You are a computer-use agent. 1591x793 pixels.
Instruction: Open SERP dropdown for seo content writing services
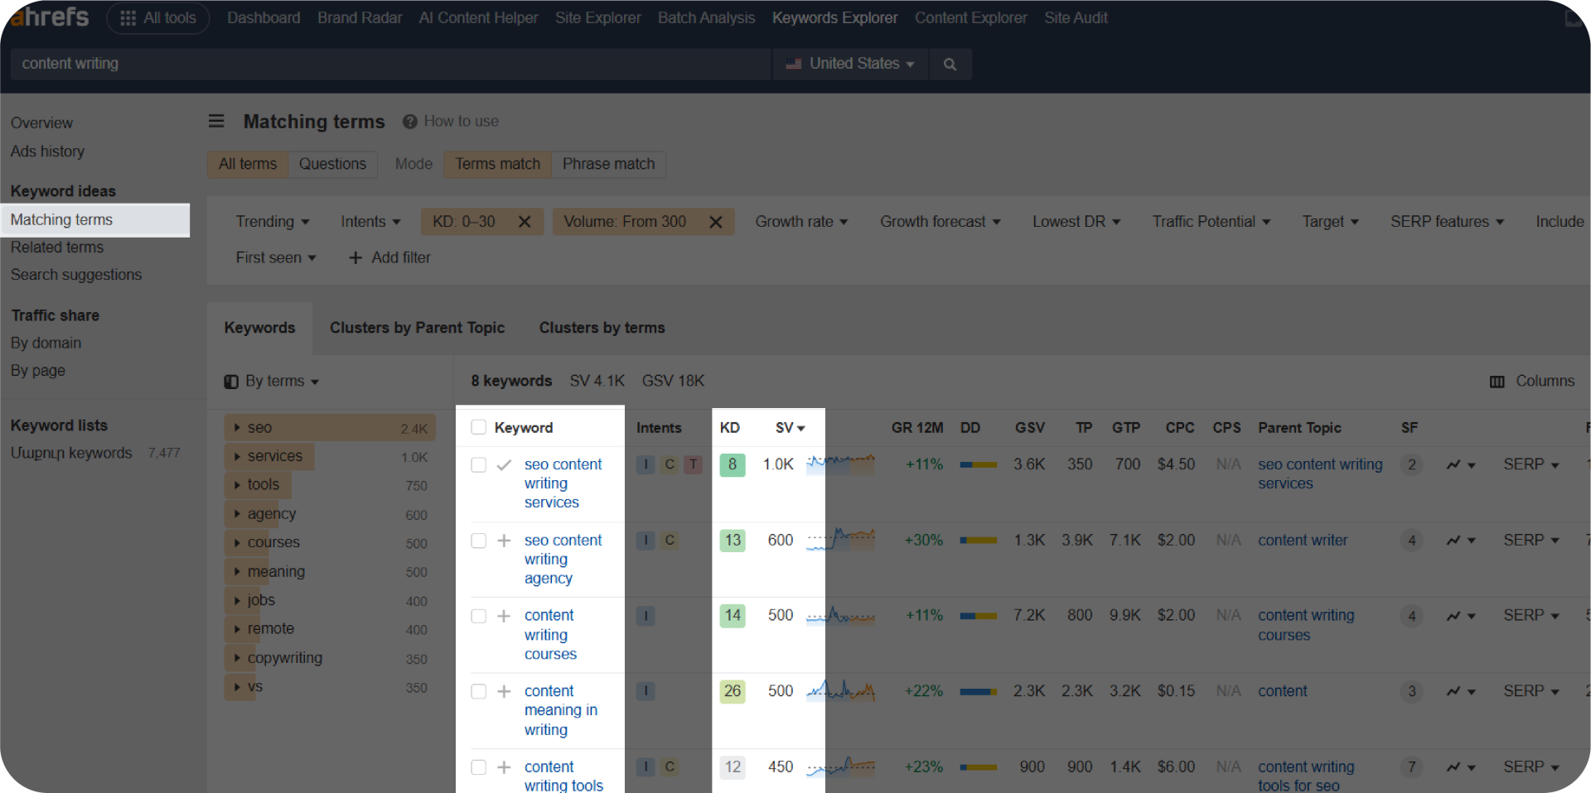click(1531, 464)
